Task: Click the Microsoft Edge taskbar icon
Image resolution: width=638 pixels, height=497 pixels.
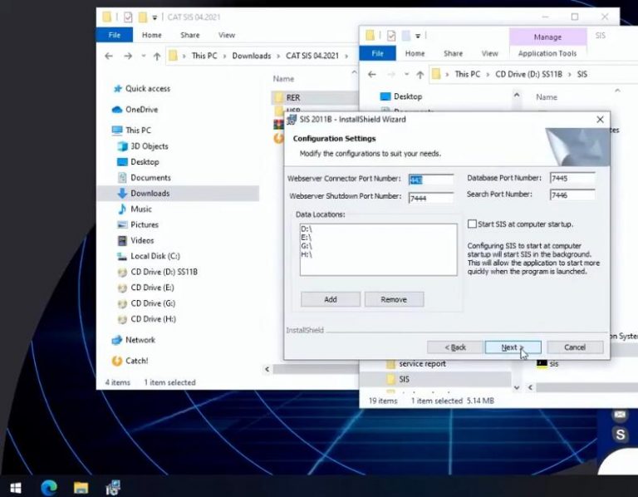Action: [48, 487]
